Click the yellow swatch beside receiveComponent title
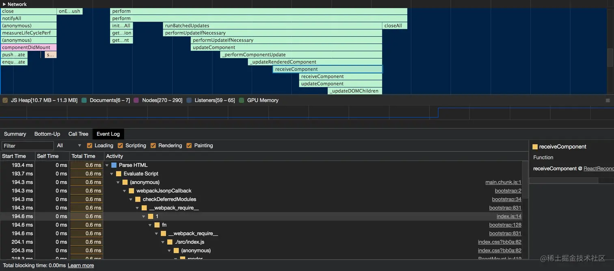This screenshot has width=614, height=271. pos(535,147)
